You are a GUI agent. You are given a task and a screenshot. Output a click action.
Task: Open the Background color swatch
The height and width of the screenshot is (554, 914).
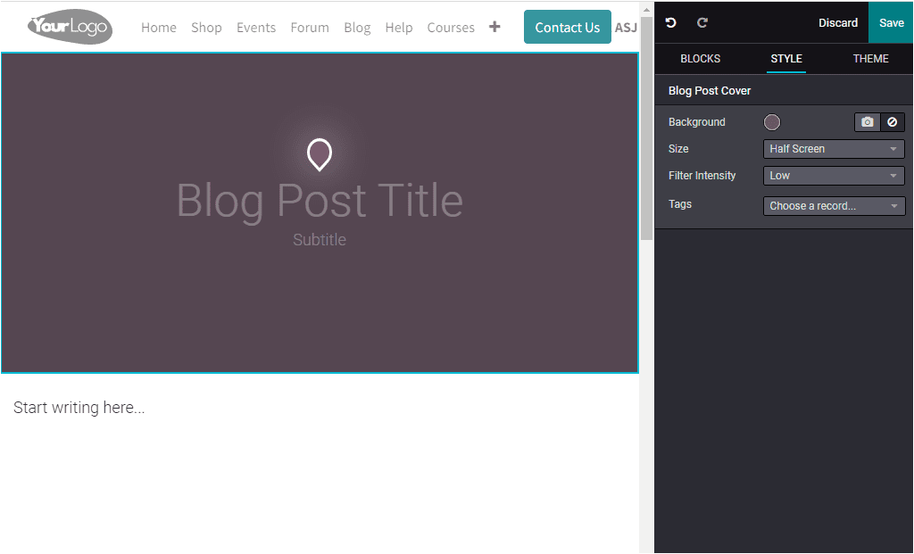[771, 122]
